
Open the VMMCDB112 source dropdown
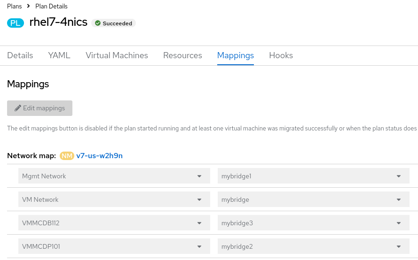tap(114, 223)
